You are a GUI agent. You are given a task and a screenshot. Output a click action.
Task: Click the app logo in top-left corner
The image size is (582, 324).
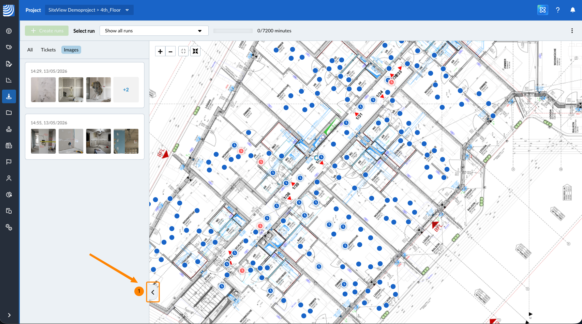tap(9, 10)
